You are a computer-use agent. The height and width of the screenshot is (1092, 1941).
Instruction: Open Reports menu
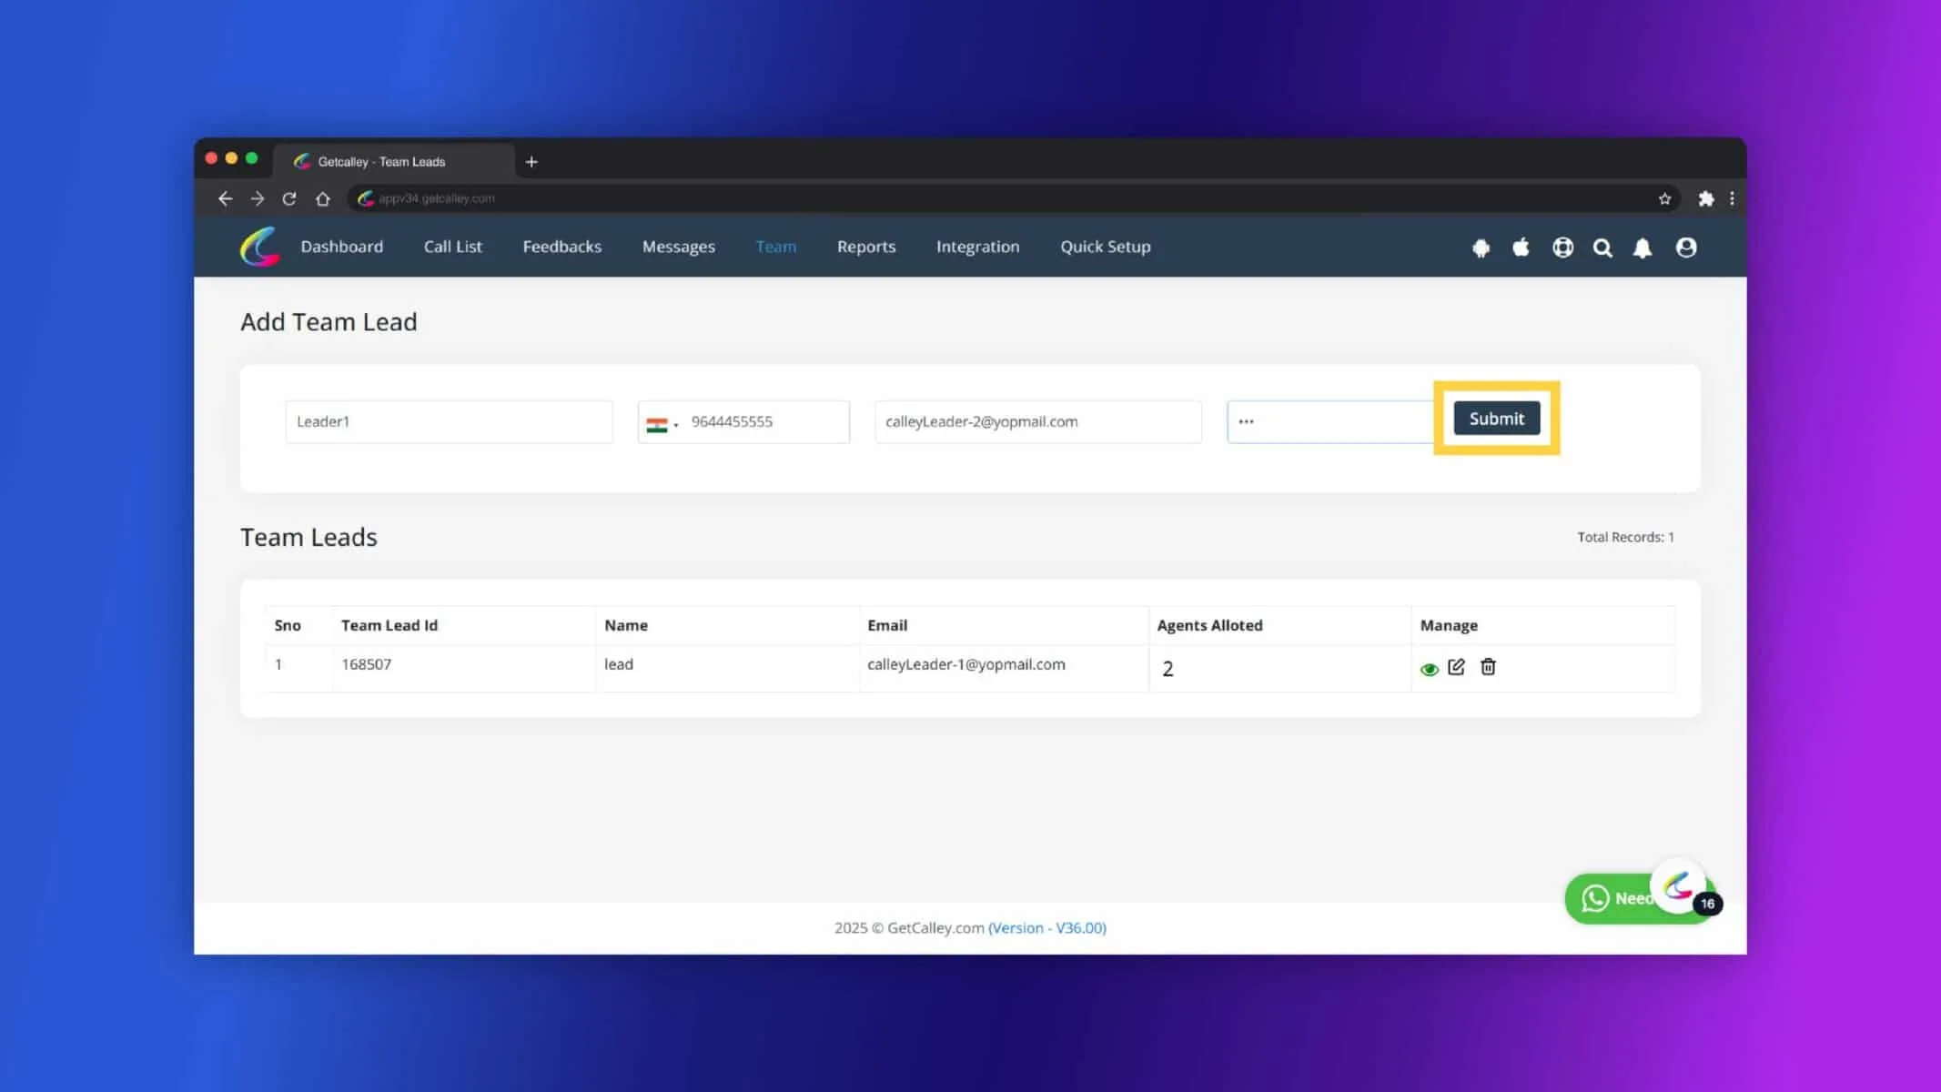click(x=865, y=247)
